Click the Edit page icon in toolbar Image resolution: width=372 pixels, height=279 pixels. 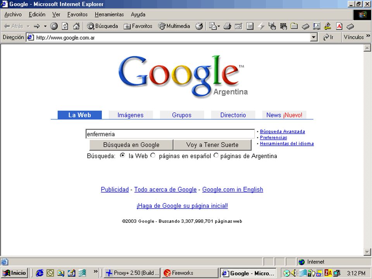[x=238, y=26]
